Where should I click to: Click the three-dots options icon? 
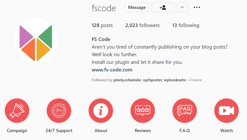click(x=197, y=7)
